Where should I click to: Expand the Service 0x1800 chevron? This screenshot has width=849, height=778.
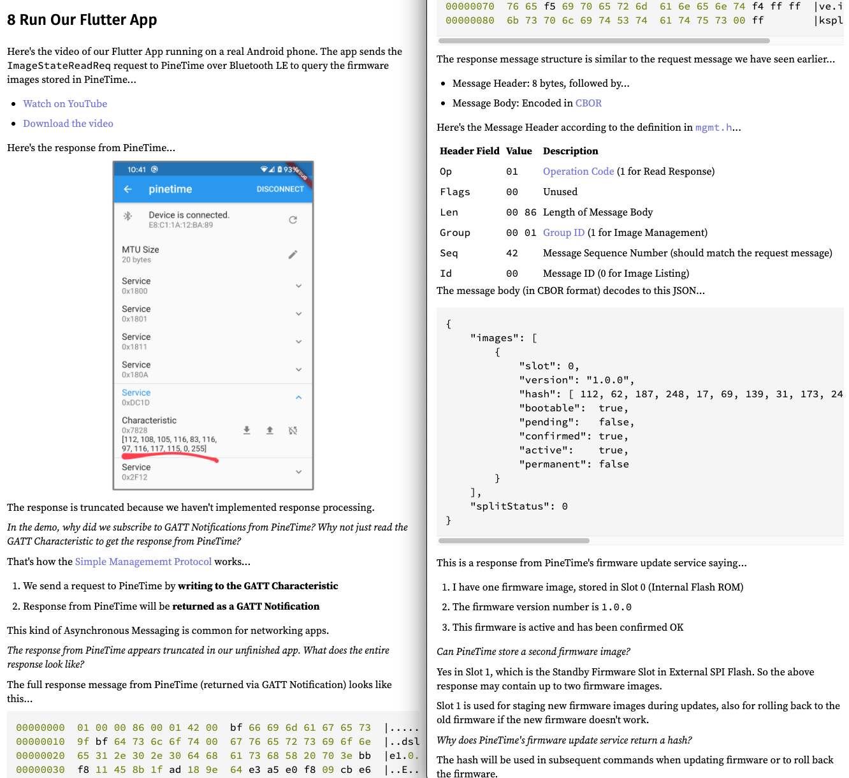tap(298, 286)
